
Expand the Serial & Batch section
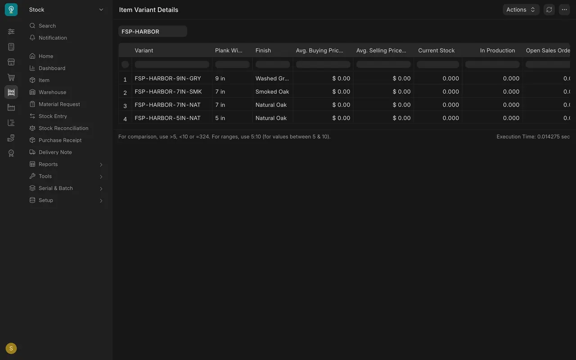point(66,188)
